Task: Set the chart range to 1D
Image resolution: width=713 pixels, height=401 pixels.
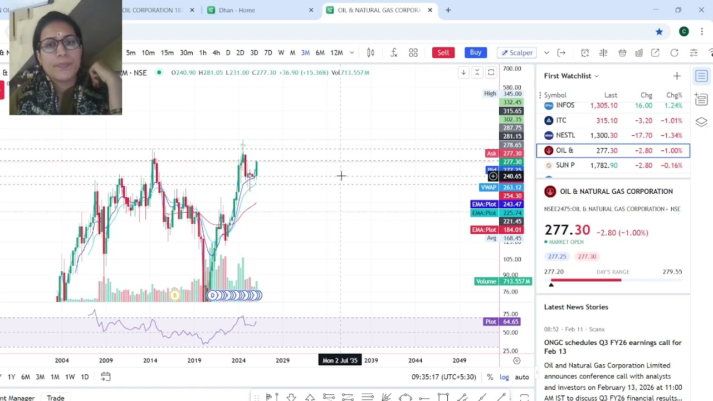Action: pos(85,377)
